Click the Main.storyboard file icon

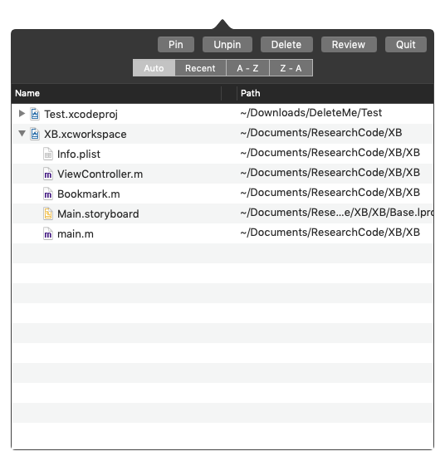click(48, 213)
